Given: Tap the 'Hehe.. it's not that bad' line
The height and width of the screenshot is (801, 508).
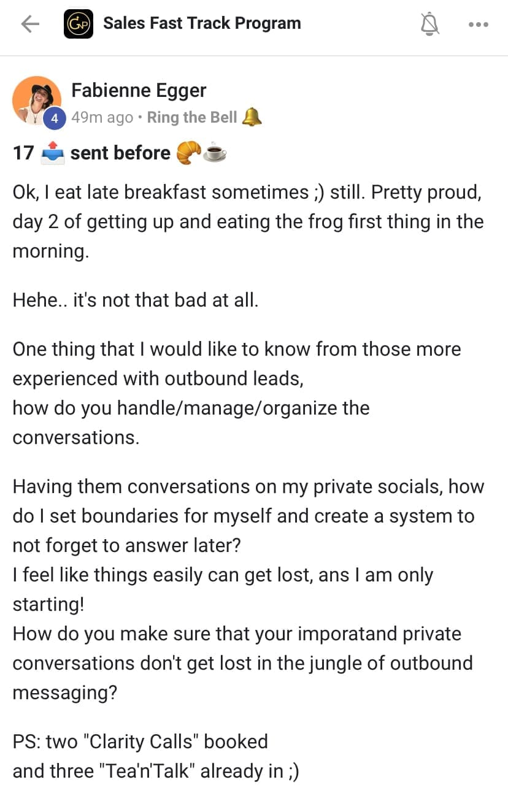Looking at the screenshot, I should [x=136, y=302].
